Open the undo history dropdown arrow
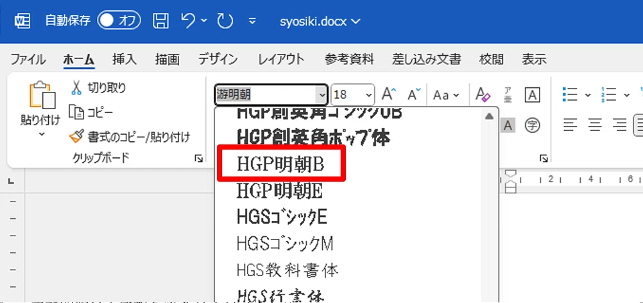The height and width of the screenshot is (303, 643). (x=204, y=21)
